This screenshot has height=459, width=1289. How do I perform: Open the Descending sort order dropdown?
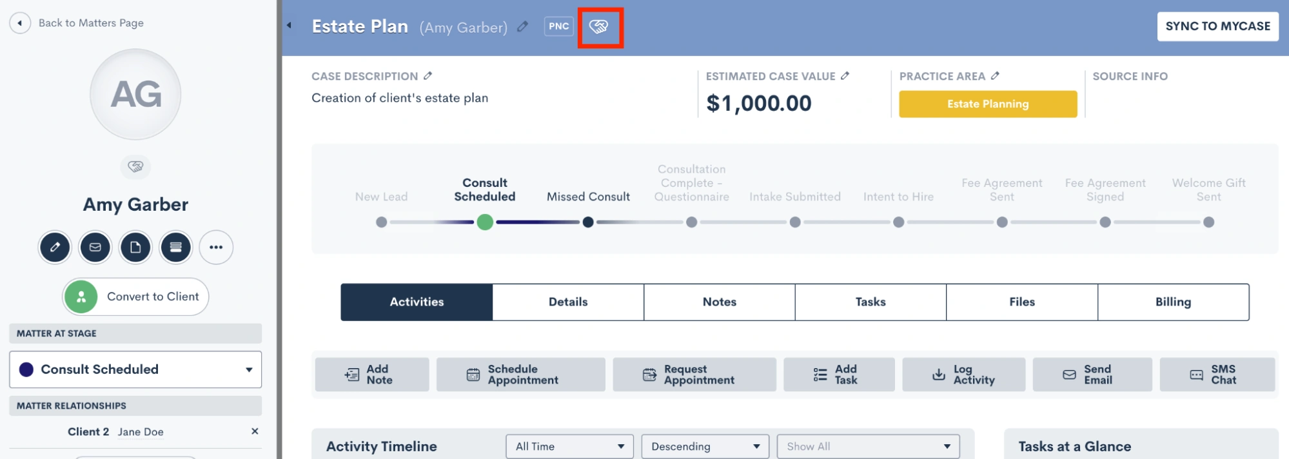(705, 446)
